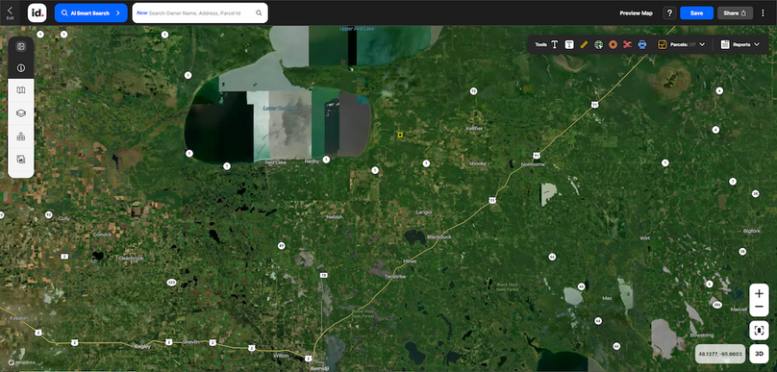777x372 pixels.
Task: Click the Reports document icon
Action: click(725, 44)
